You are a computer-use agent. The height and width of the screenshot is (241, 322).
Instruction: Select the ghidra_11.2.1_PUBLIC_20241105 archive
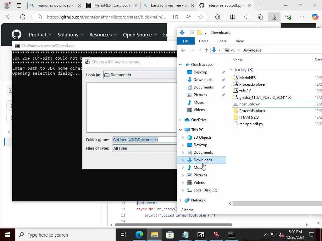point(265,98)
